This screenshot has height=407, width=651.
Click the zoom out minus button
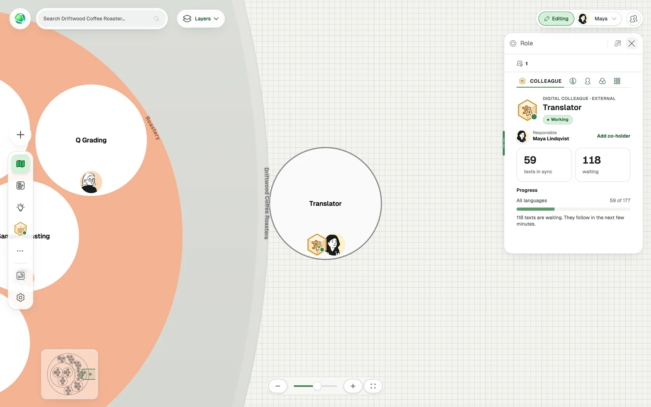[278, 386]
